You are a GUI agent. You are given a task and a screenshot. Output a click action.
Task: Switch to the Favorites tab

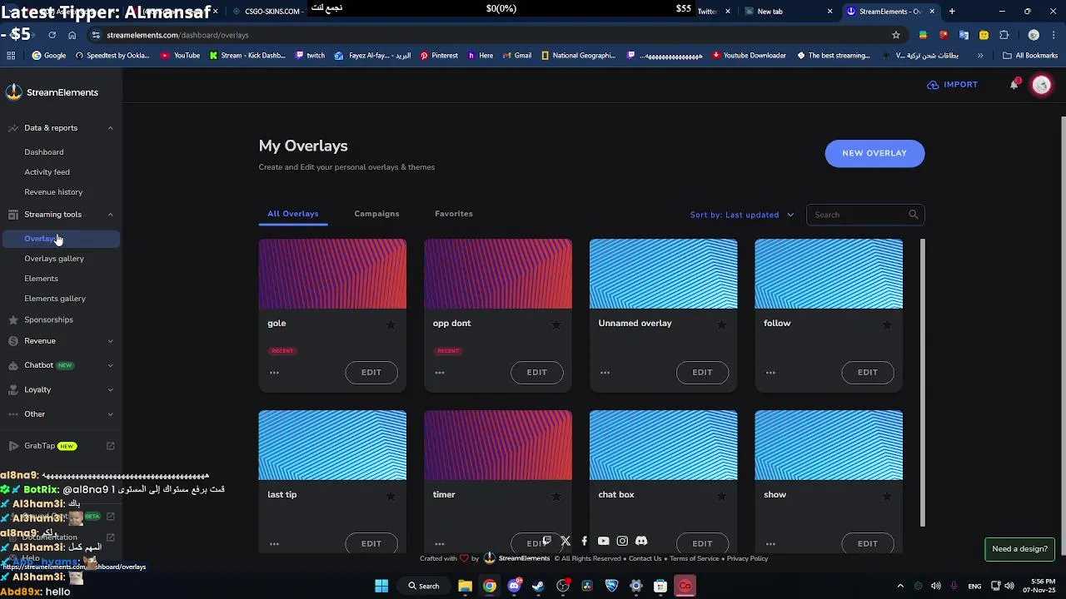(x=454, y=214)
